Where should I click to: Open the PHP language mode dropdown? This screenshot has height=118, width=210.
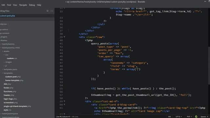[x=189, y=117]
